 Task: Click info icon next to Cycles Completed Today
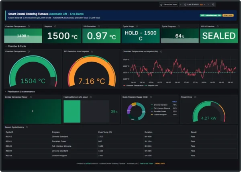point(31,97)
